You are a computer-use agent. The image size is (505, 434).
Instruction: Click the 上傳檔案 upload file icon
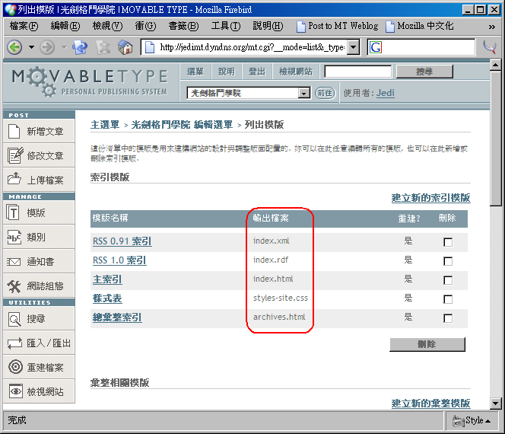coord(14,179)
